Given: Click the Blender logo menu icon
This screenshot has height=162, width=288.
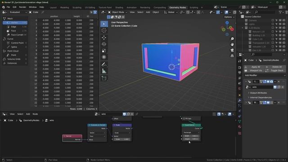Looking at the screenshot, I should point(3,7).
